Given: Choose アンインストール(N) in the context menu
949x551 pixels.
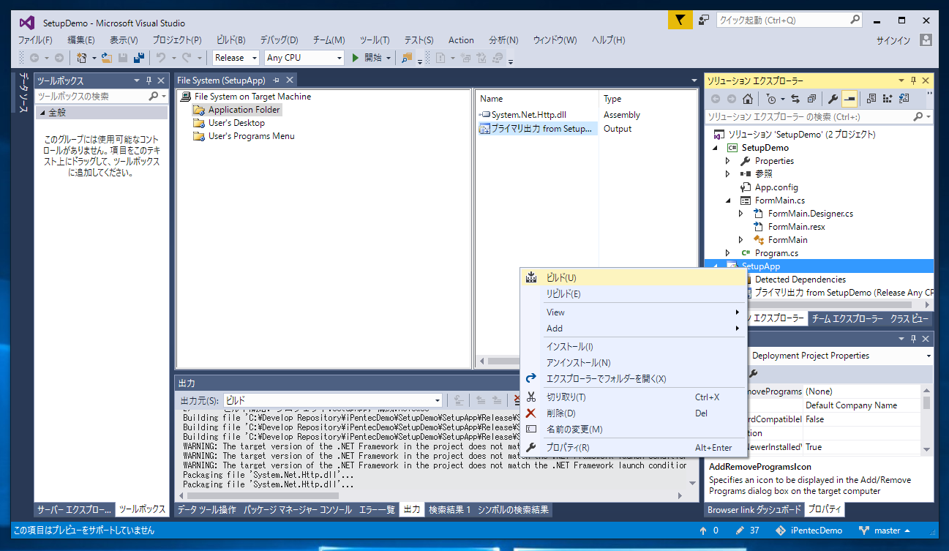Looking at the screenshot, I should pos(634,363).
